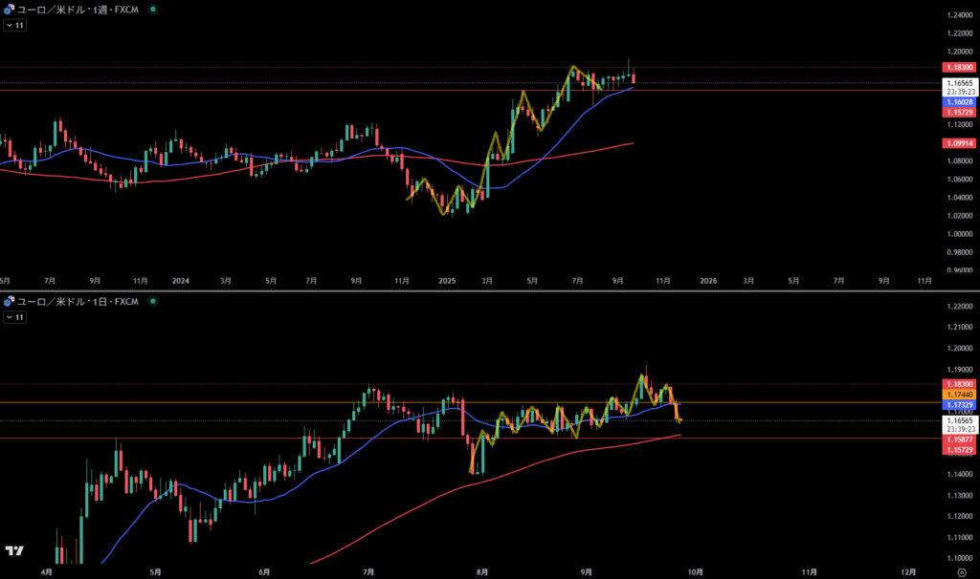
Task: Click the TradingView logo watermark
Action: 13,551
